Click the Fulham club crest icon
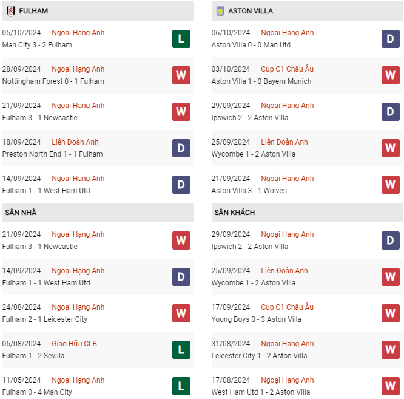The height and width of the screenshot is (399, 404). tap(11, 11)
